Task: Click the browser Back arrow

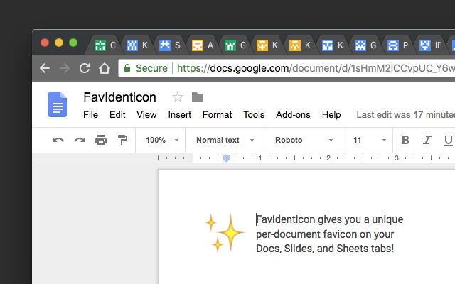Action: tap(45, 68)
